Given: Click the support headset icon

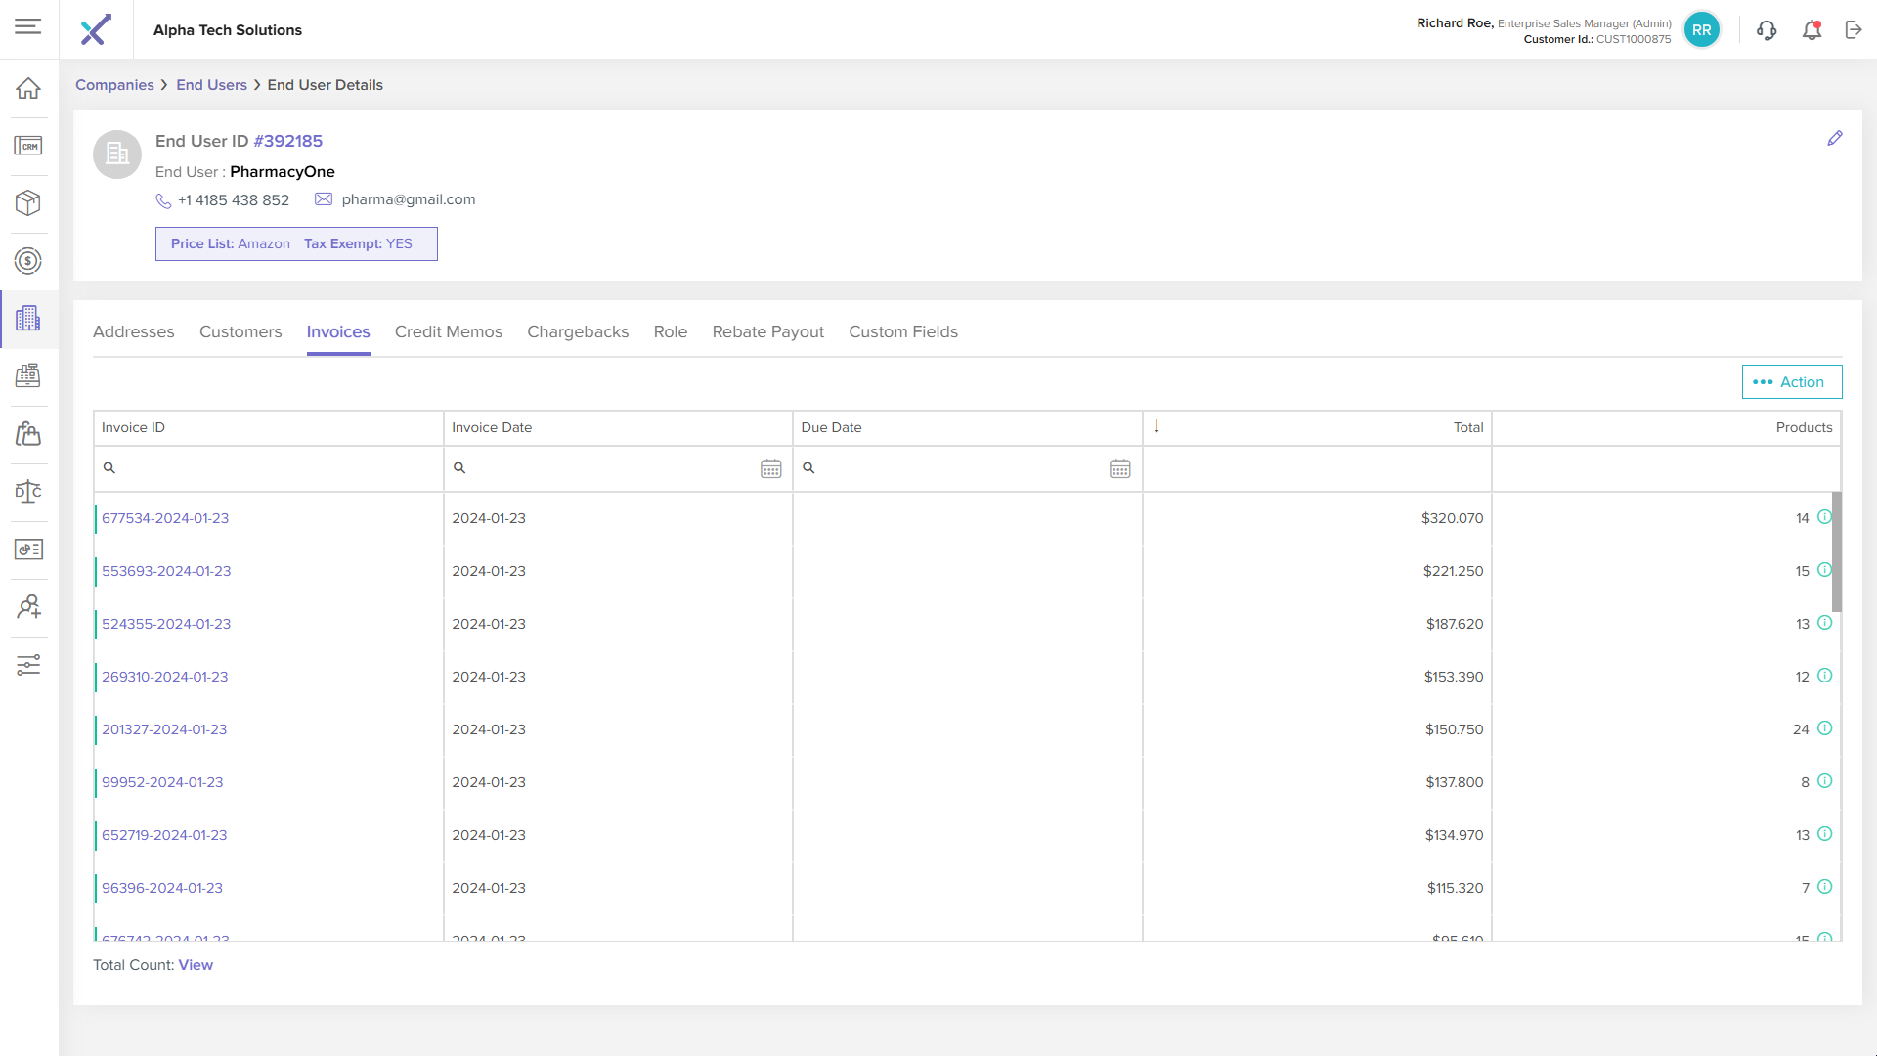Looking at the screenshot, I should (1767, 30).
